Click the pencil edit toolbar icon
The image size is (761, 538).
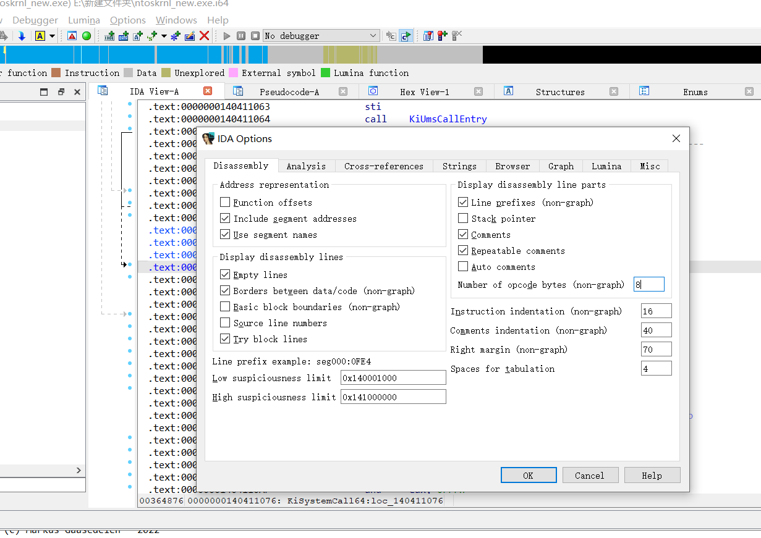point(190,36)
